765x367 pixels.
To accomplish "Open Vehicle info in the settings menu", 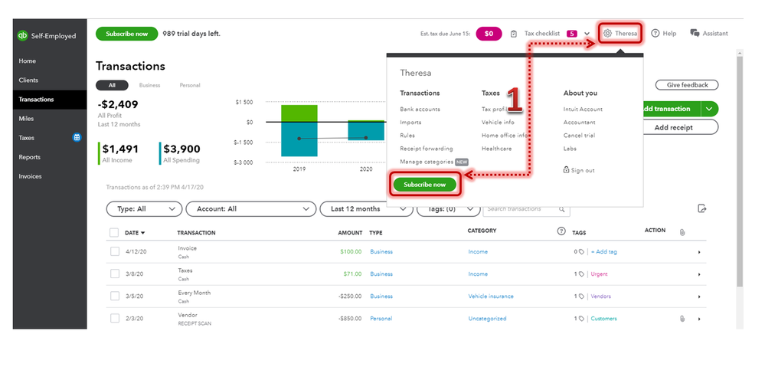I will tap(498, 123).
